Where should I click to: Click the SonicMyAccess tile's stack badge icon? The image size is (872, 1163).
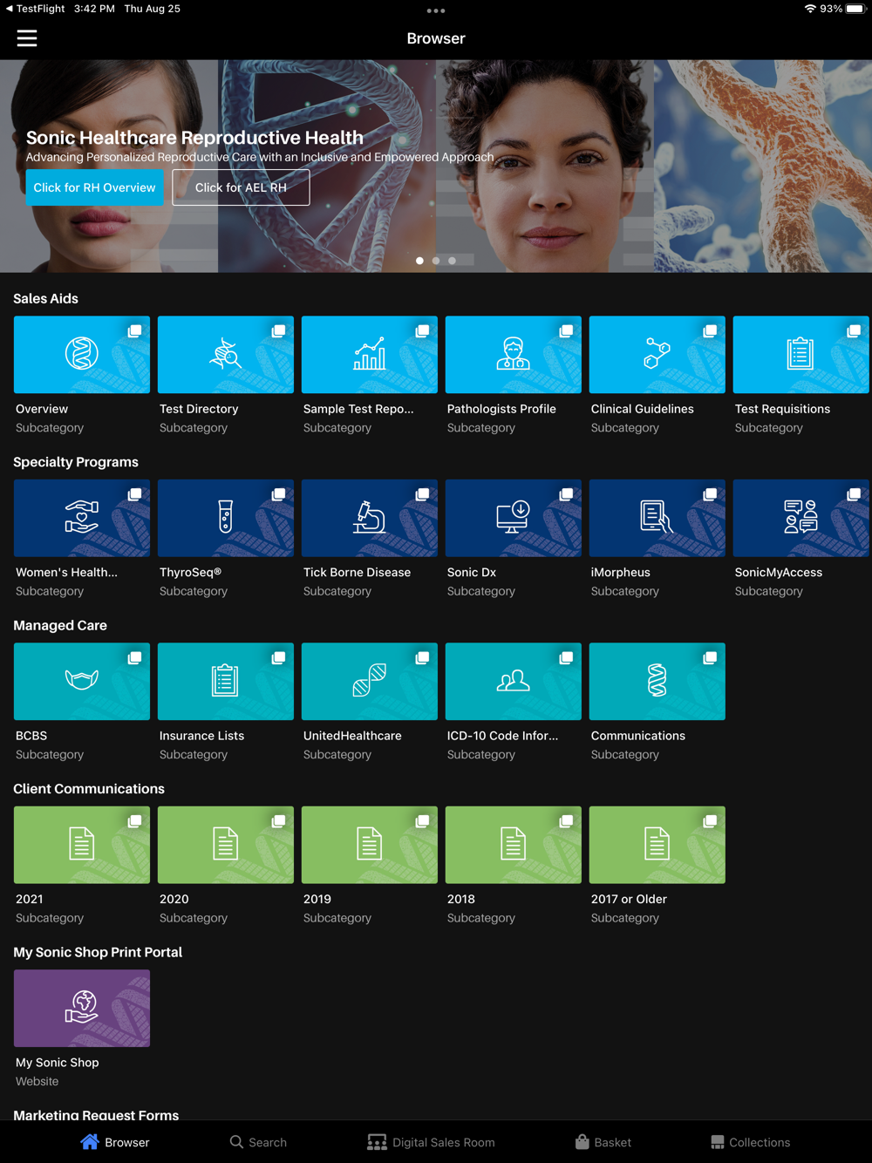(854, 494)
